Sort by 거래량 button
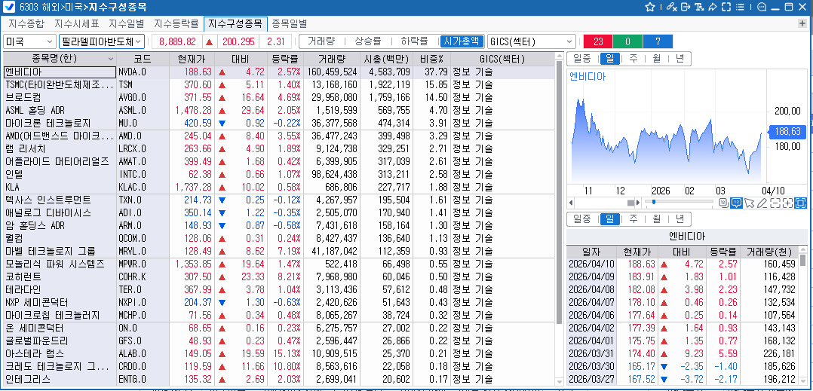The height and width of the screenshot is (391, 813). click(321, 41)
